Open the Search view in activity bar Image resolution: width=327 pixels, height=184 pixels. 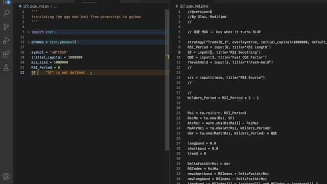click(7, 13)
